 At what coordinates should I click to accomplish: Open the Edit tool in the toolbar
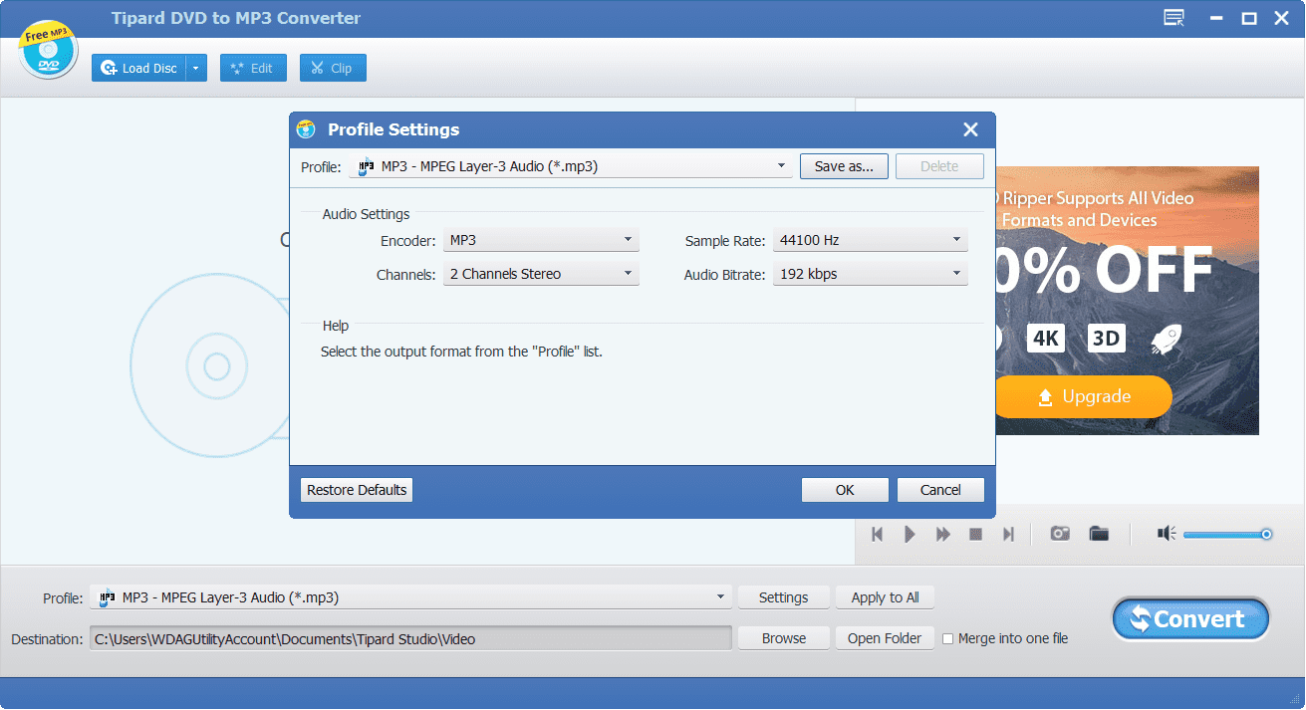click(253, 68)
